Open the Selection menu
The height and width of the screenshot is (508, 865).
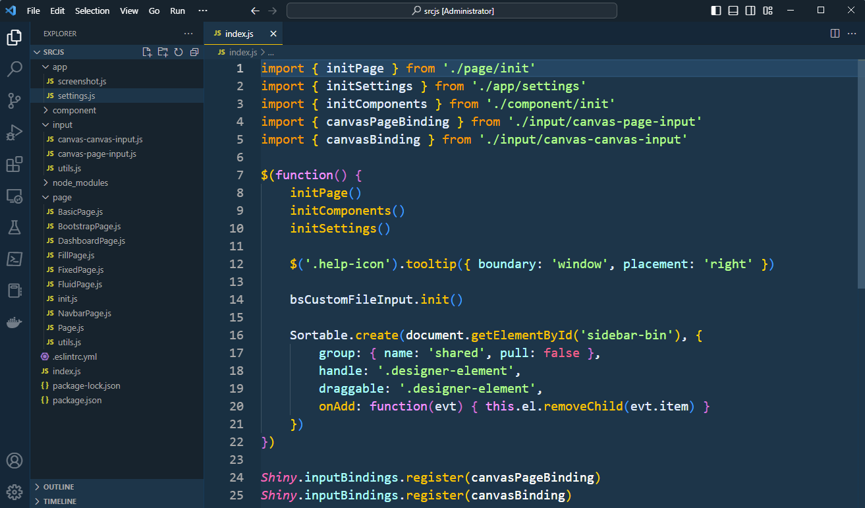(x=92, y=11)
